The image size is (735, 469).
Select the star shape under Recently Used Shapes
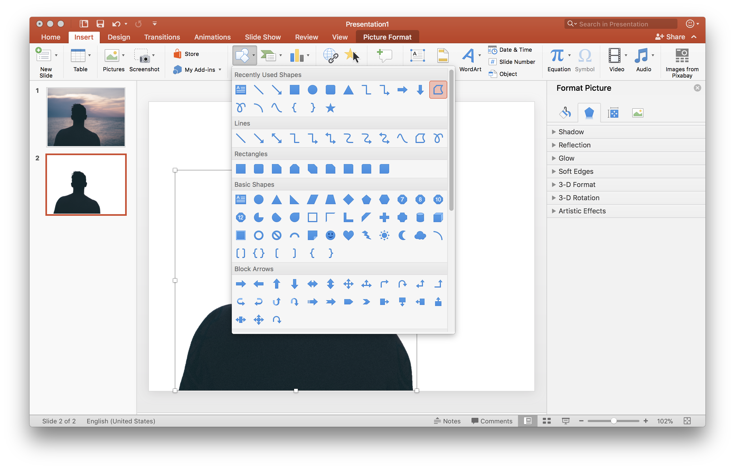[330, 108]
